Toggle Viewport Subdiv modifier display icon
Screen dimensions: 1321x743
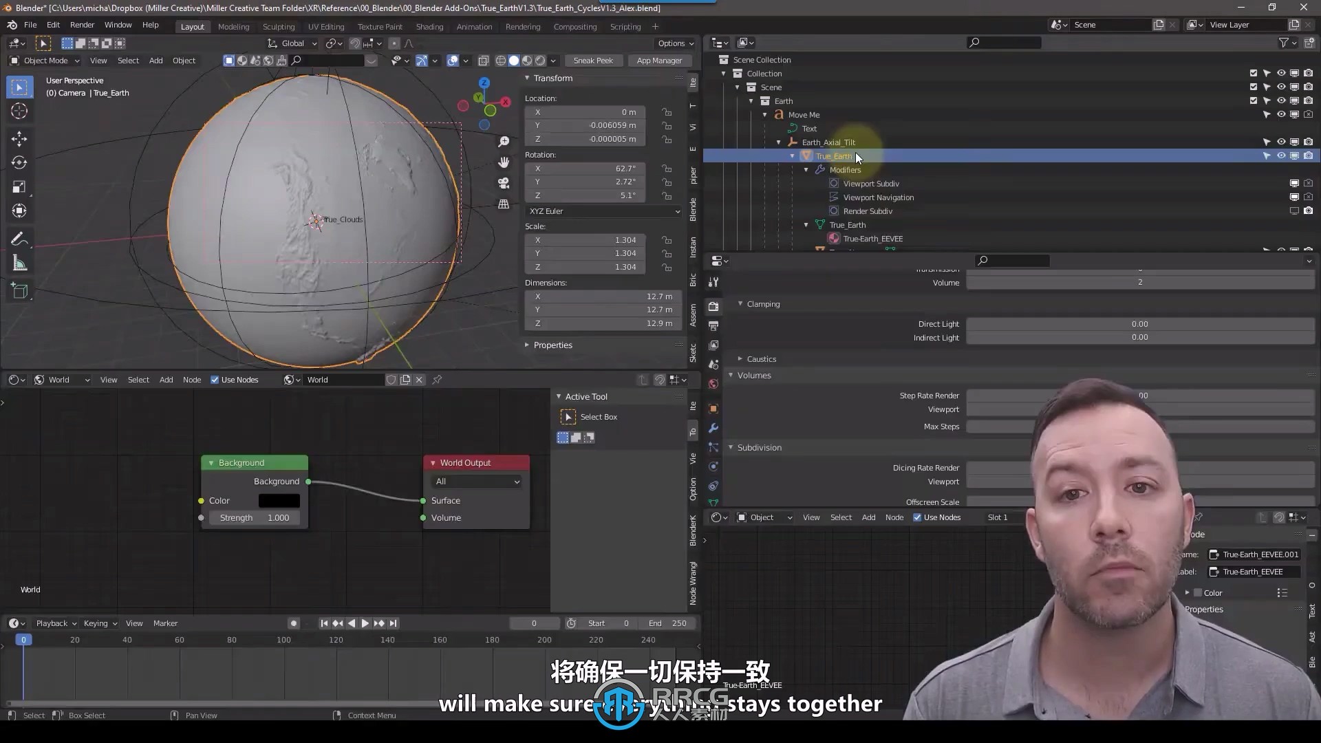(x=1294, y=184)
